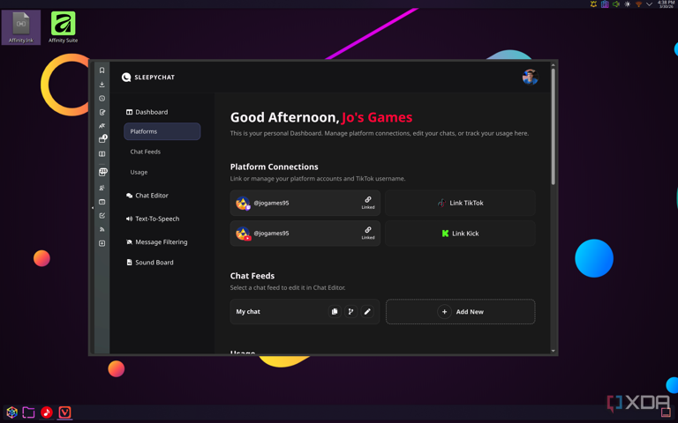Image resolution: width=678 pixels, height=423 pixels.
Task: Open the Translate panel in the sidebar
Action: [x=102, y=126]
